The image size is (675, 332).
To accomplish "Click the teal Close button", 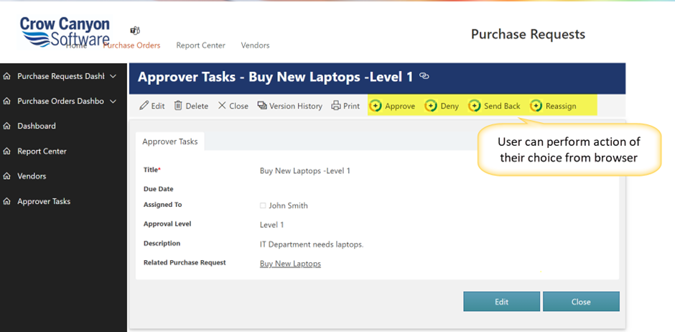I will click(581, 302).
